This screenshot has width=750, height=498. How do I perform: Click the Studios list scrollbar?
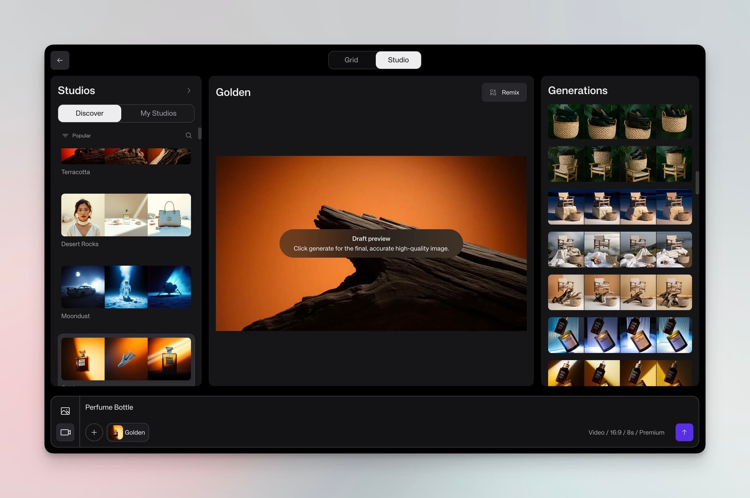200,133
